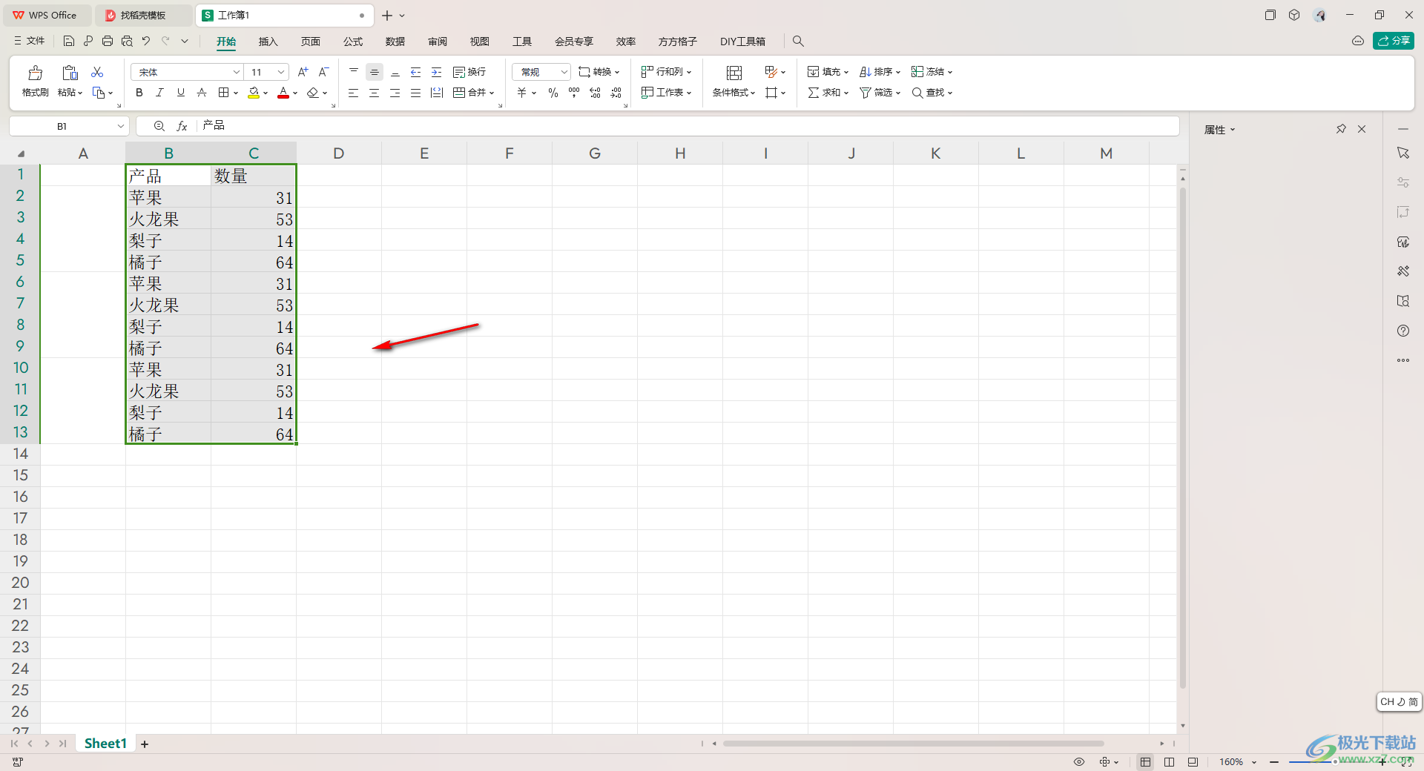The image size is (1424, 771).
Task: Click the thousands separator icon
Action: (x=574, y=93)
